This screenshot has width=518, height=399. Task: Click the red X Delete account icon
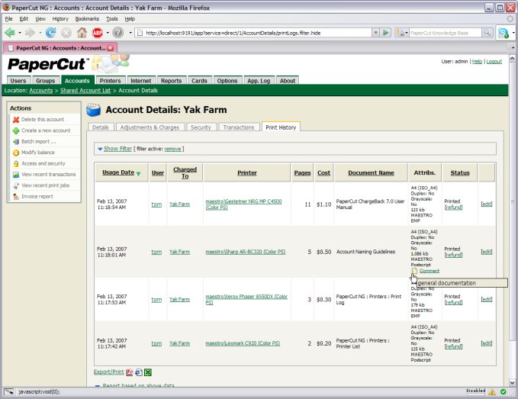pyautogui.click(x=16, y=120)
